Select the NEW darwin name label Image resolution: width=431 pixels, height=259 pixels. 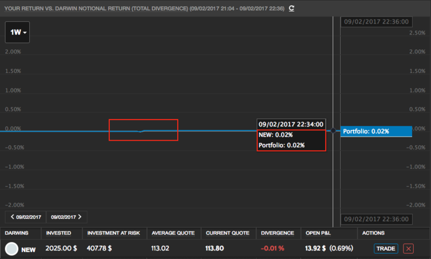(x=29, y=249)
